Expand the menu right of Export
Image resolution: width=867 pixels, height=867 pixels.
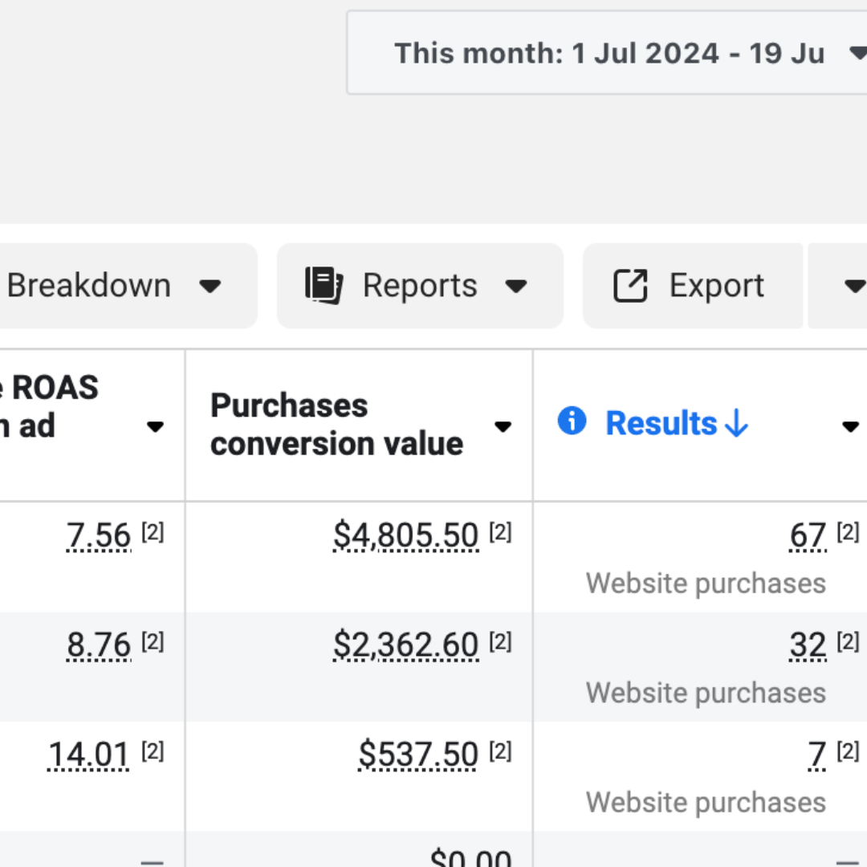point(853,286)
